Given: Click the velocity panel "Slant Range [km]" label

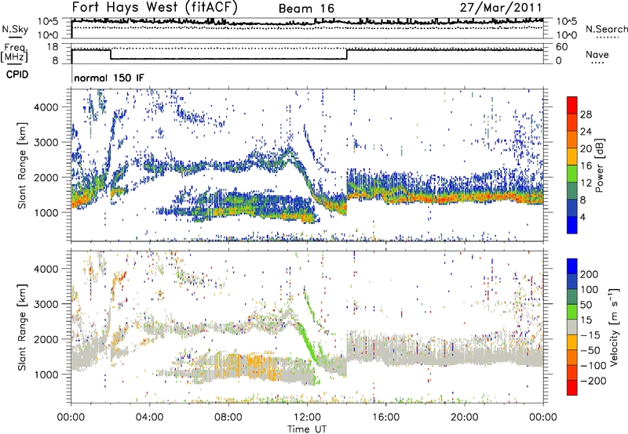Looking at the screenshot, I should [22, 327].
